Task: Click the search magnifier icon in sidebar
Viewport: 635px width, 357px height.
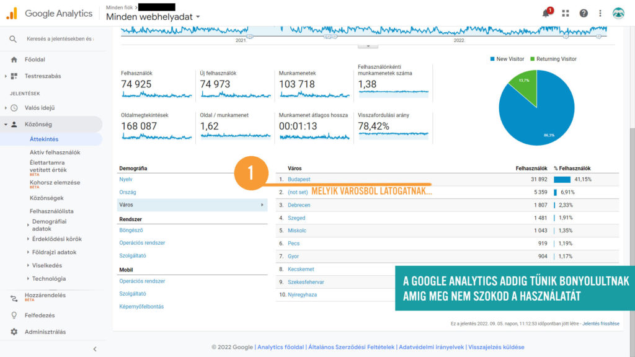Action: (13, 39)
